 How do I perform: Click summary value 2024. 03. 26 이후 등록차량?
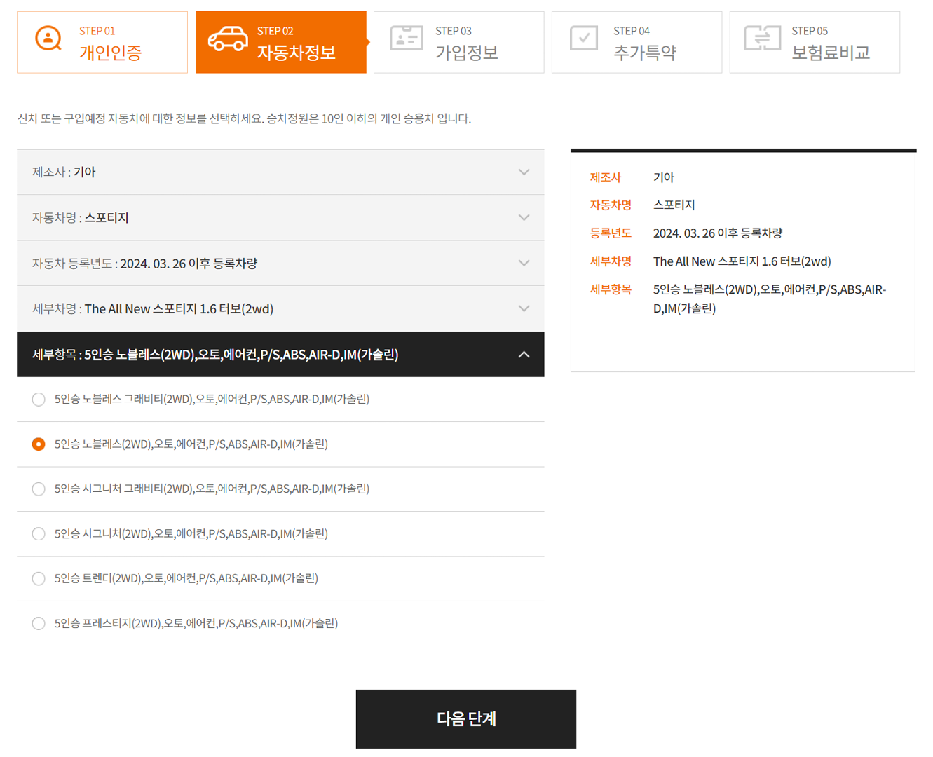point(718,233)
